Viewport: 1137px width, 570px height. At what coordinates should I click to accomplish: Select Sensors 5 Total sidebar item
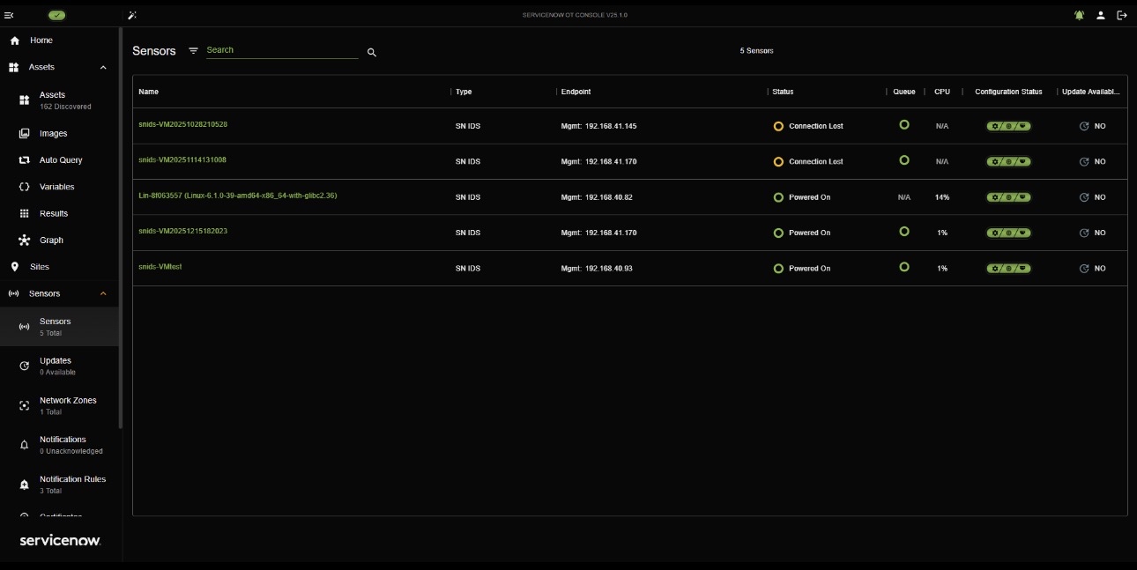point(60,327)
